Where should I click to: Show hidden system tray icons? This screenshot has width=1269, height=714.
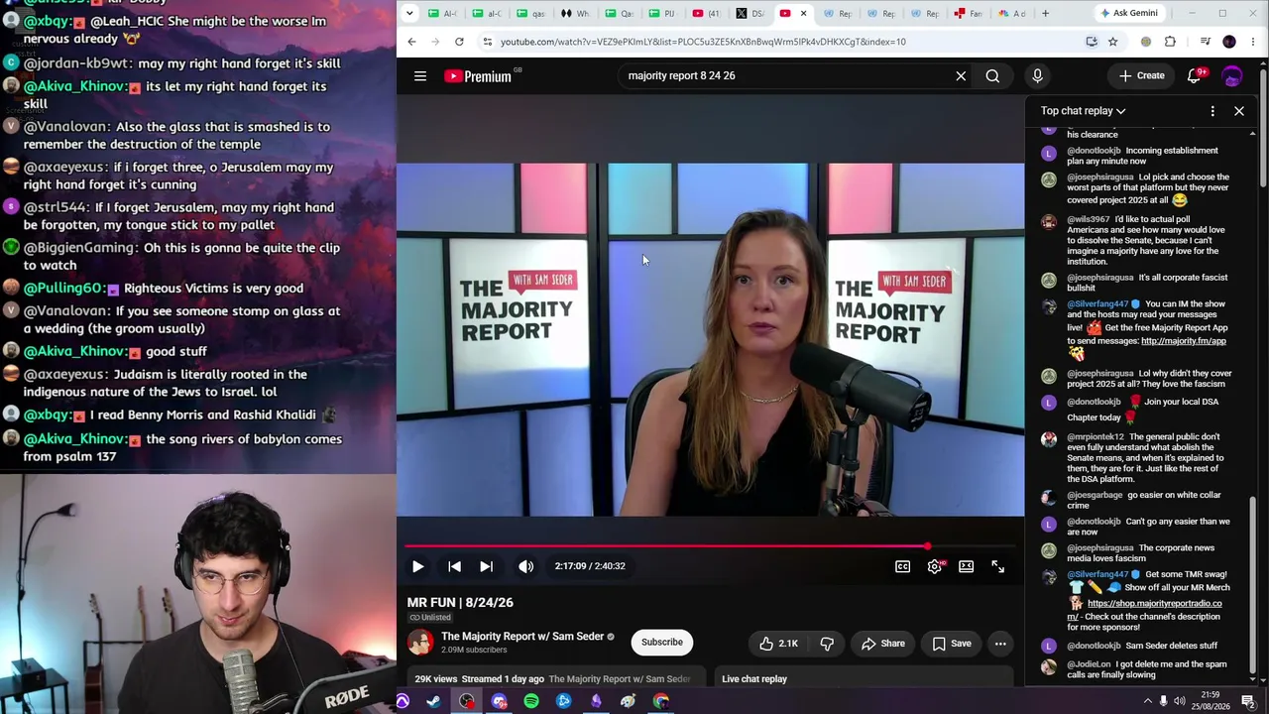point(1148,702)
